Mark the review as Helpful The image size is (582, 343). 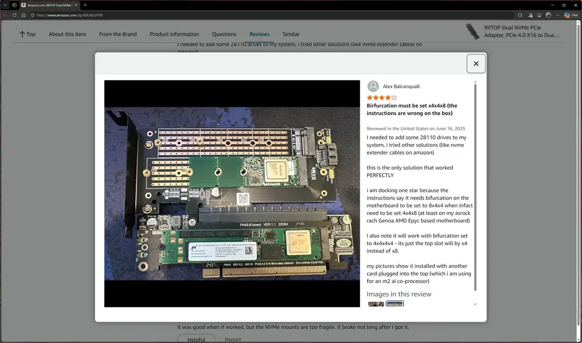[196, 339]
